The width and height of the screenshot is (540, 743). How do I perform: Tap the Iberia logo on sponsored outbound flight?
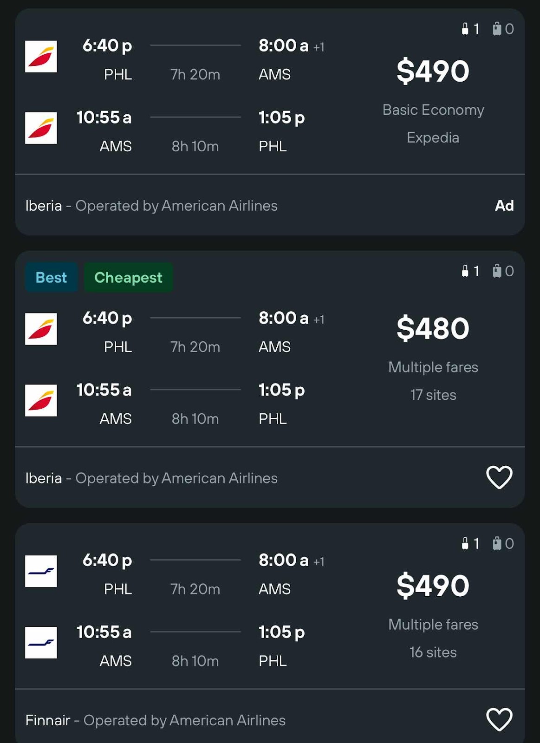[x=41, y=57]
